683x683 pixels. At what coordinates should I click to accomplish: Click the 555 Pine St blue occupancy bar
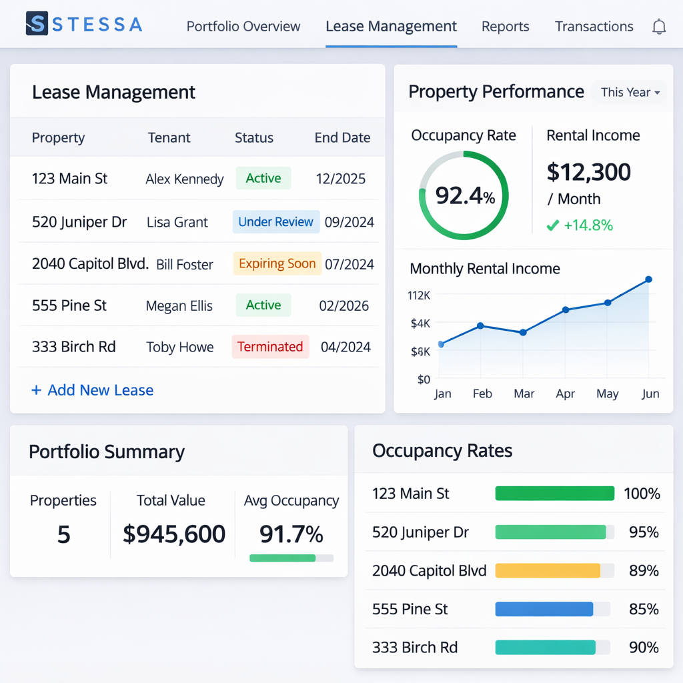click(x=544, y=609)
